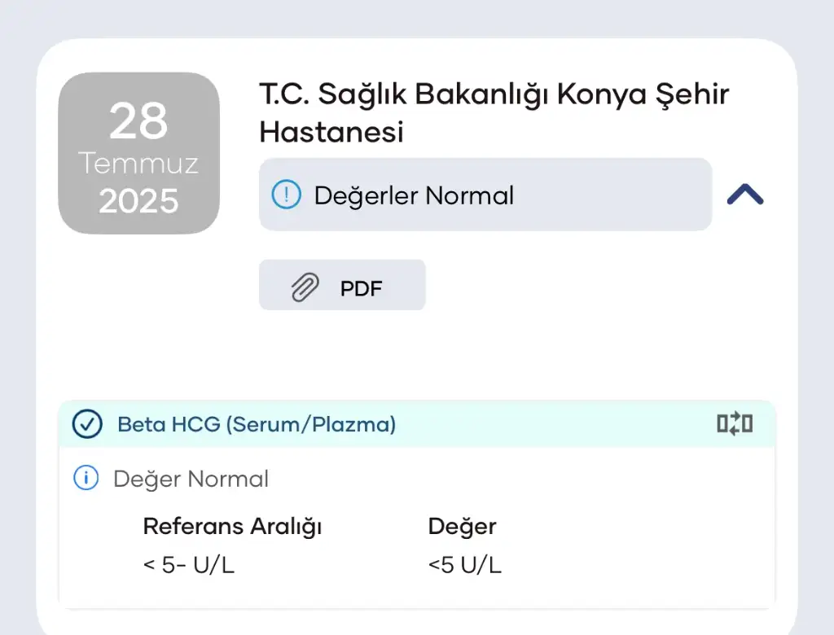Screen dimensions: 834x635
Task: Collapse the result card using the chevron arrow
Action: 745,195
